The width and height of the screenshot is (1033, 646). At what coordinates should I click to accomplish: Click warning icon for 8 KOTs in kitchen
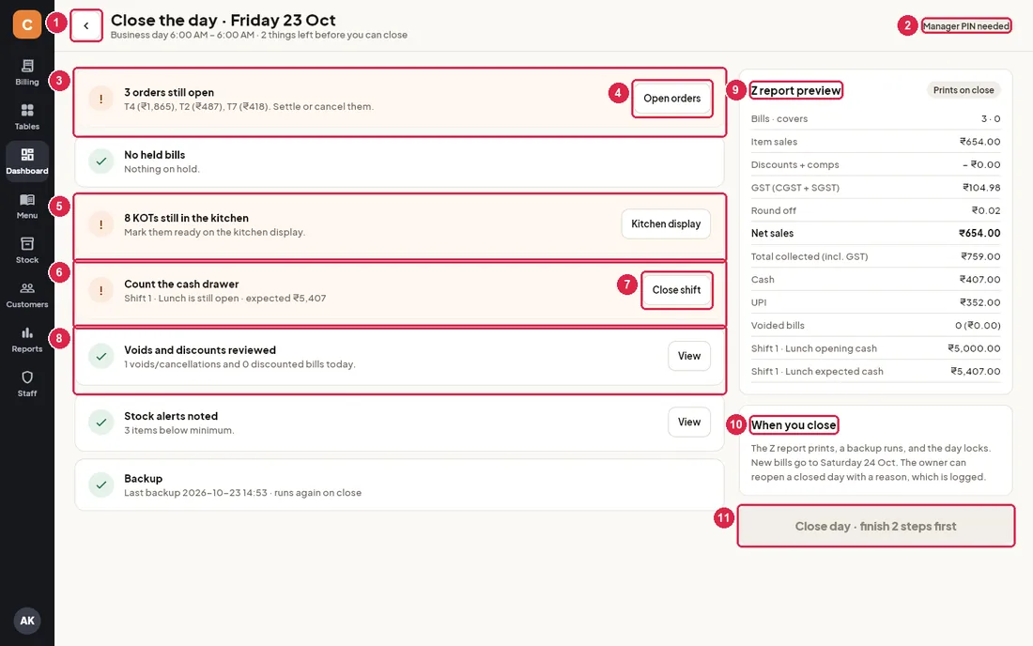(100, 224)
